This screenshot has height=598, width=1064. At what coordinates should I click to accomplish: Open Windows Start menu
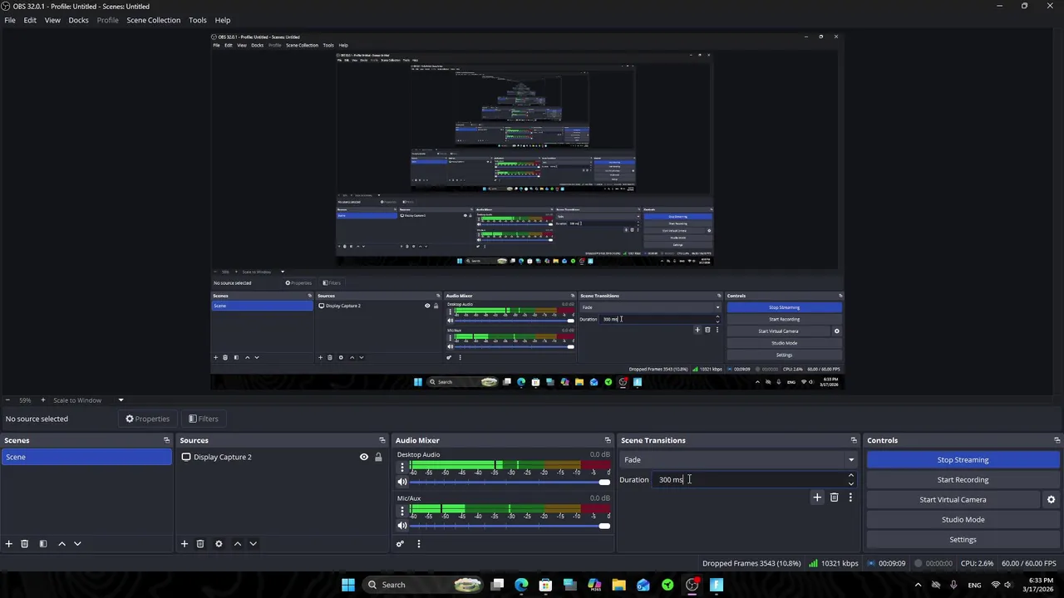[348, 585]
